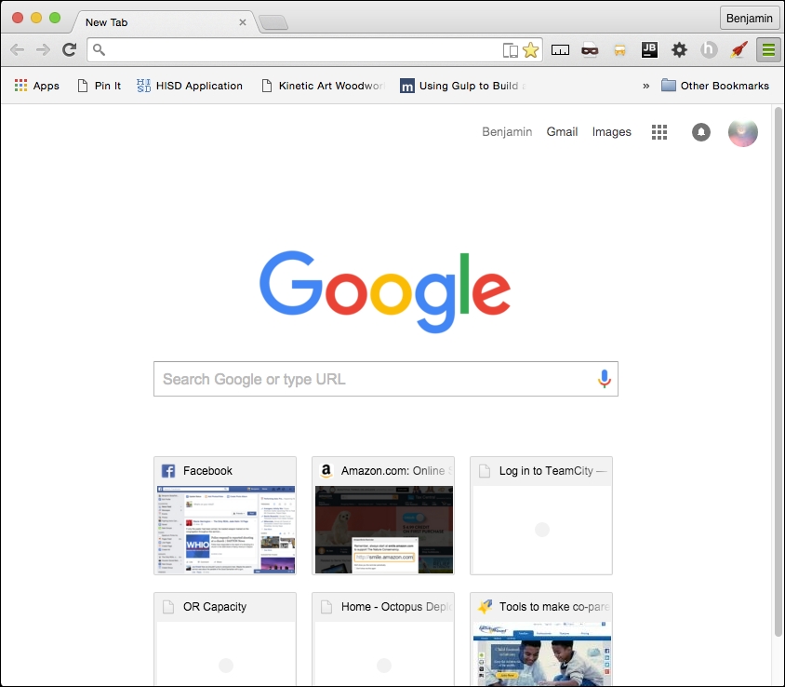Toggle the bookmark star for this page
The image size is (785, 687).
[x=530, y=50]
